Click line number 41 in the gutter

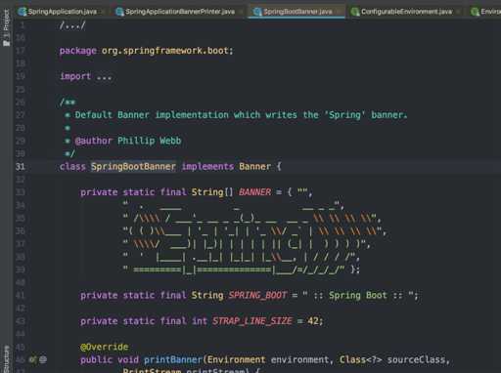(x=21, y=296)
